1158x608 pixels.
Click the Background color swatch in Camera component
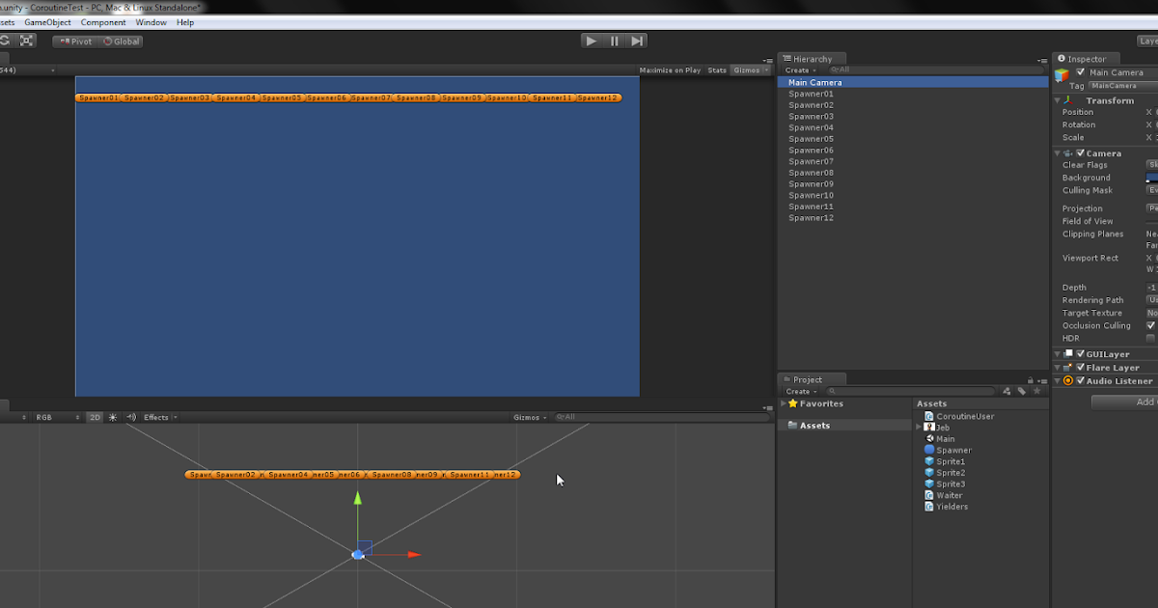coord(1153,178)
